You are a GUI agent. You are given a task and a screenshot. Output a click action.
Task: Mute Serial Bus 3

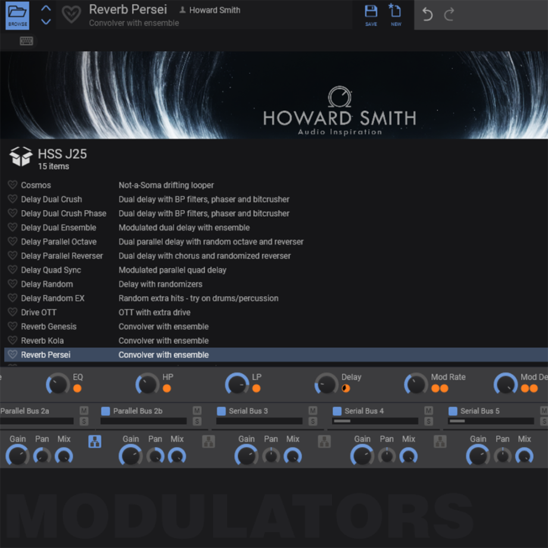tap(313, 410)
